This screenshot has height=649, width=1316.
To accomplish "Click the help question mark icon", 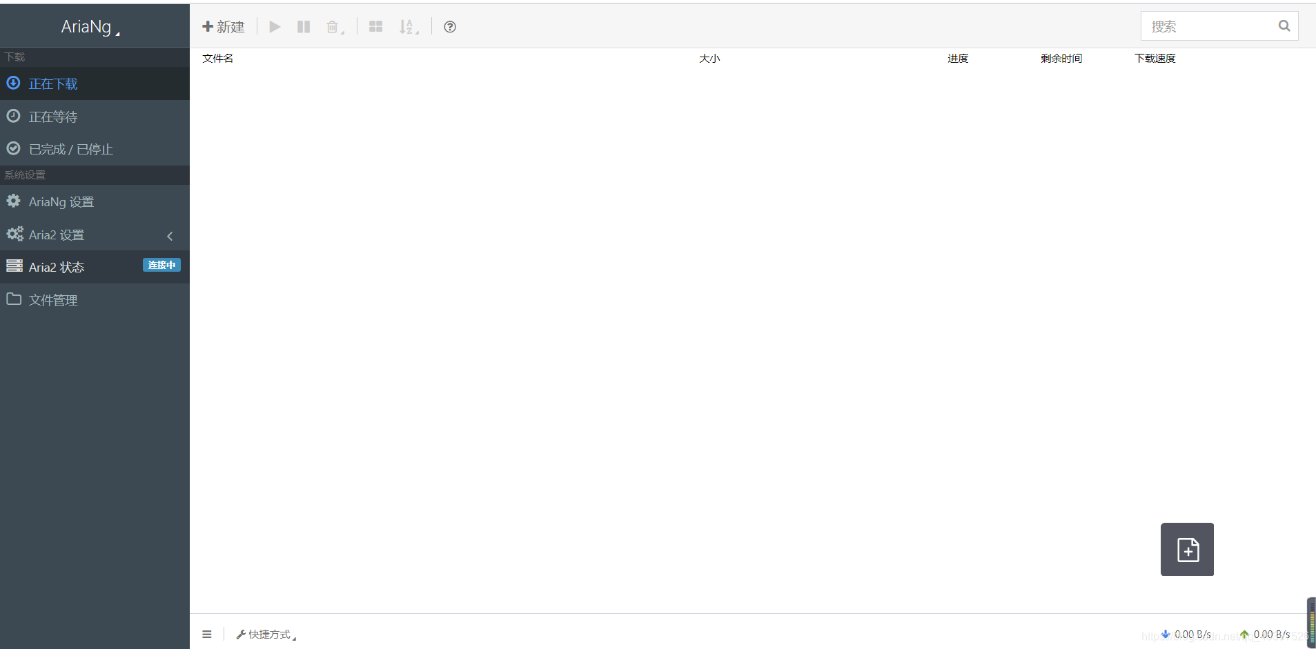I will point(450,27).
